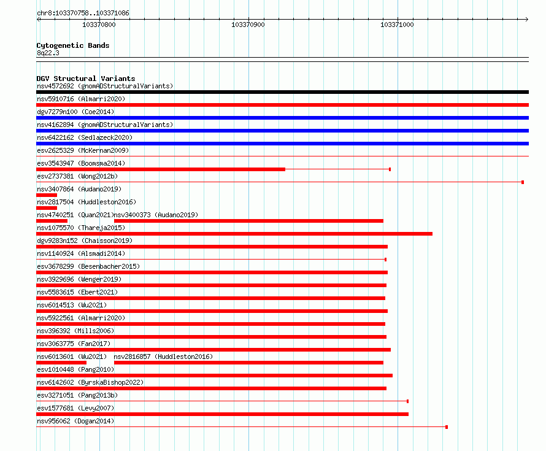Viewport: 546px width, 451px height.
Task: Open nsv5922561 (Almarri2020) label
Action: (x=81, y=318)
